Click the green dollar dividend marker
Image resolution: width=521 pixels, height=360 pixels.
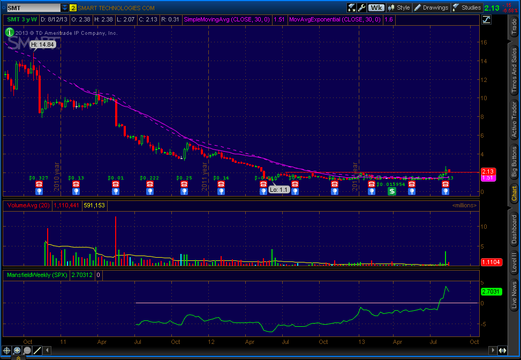[x=392, y=191]
